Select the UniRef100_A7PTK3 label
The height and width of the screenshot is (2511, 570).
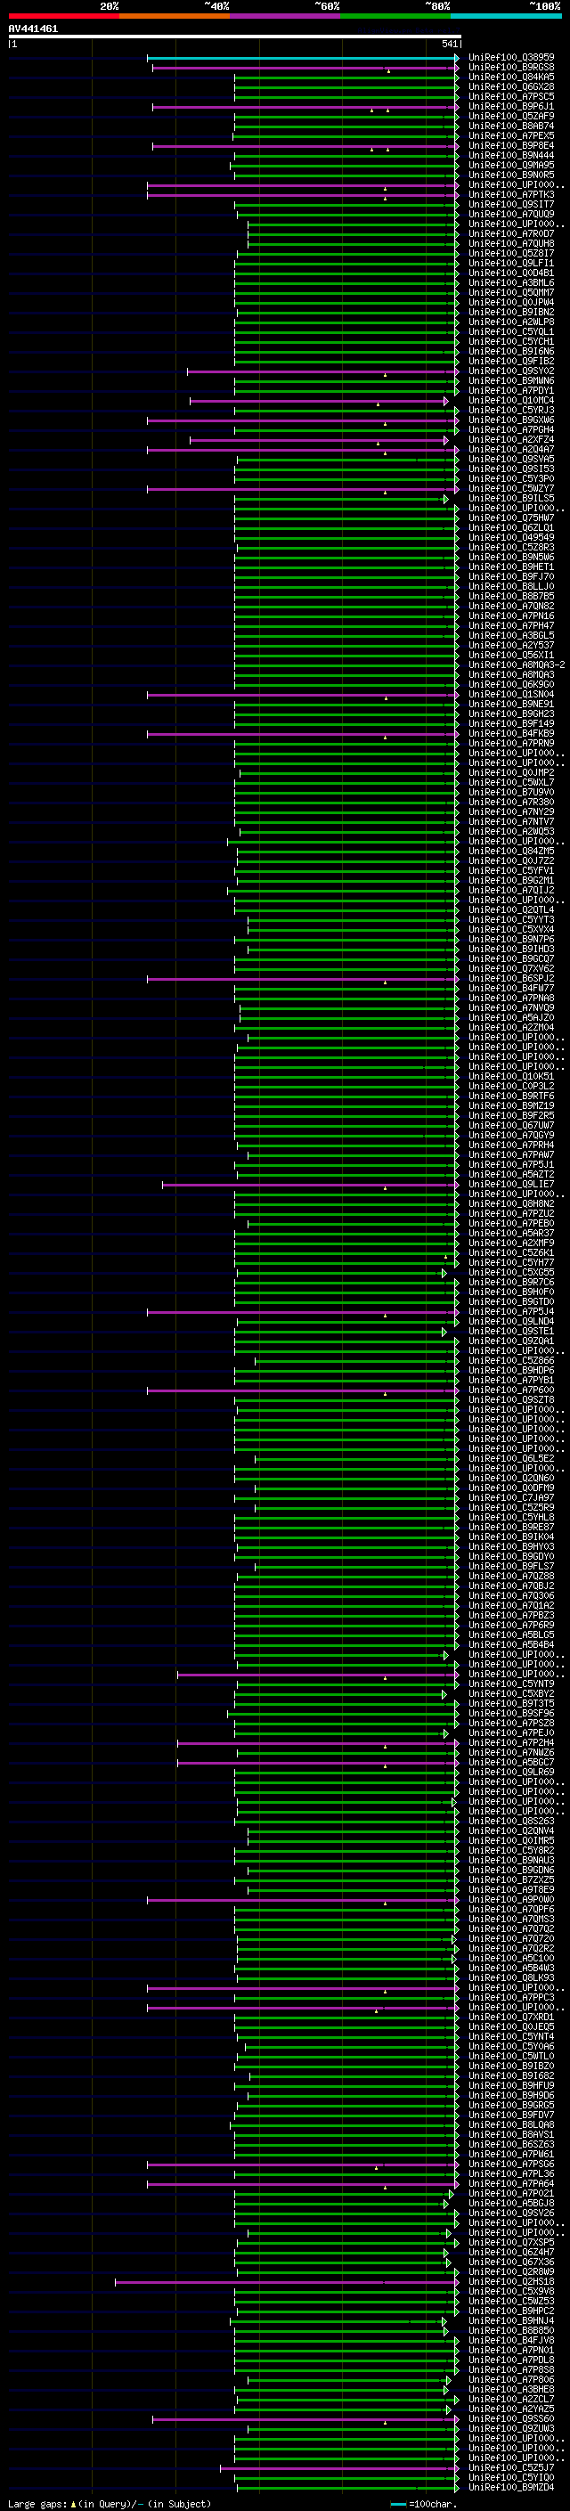(x=511, y=195)
